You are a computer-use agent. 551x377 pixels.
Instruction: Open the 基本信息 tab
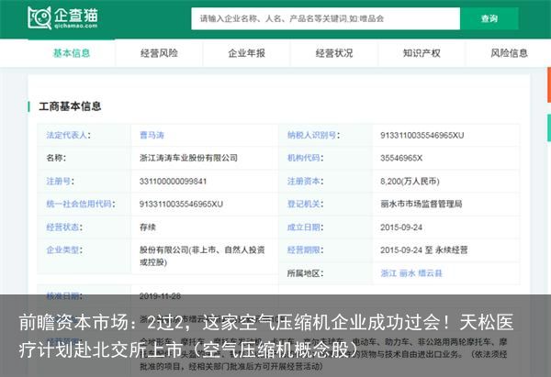pyautogui.click(x=72, y=53)
